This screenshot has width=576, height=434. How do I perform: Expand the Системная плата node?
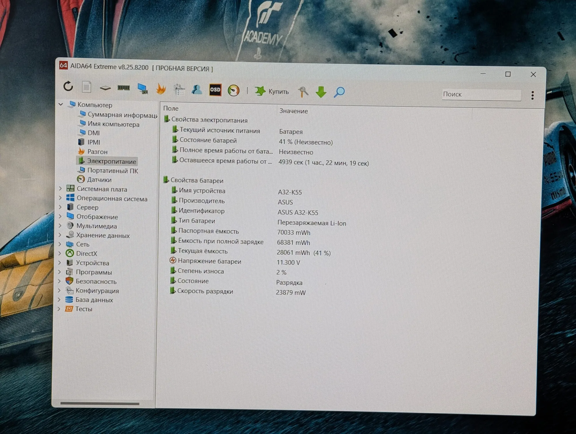click(60, 188)
